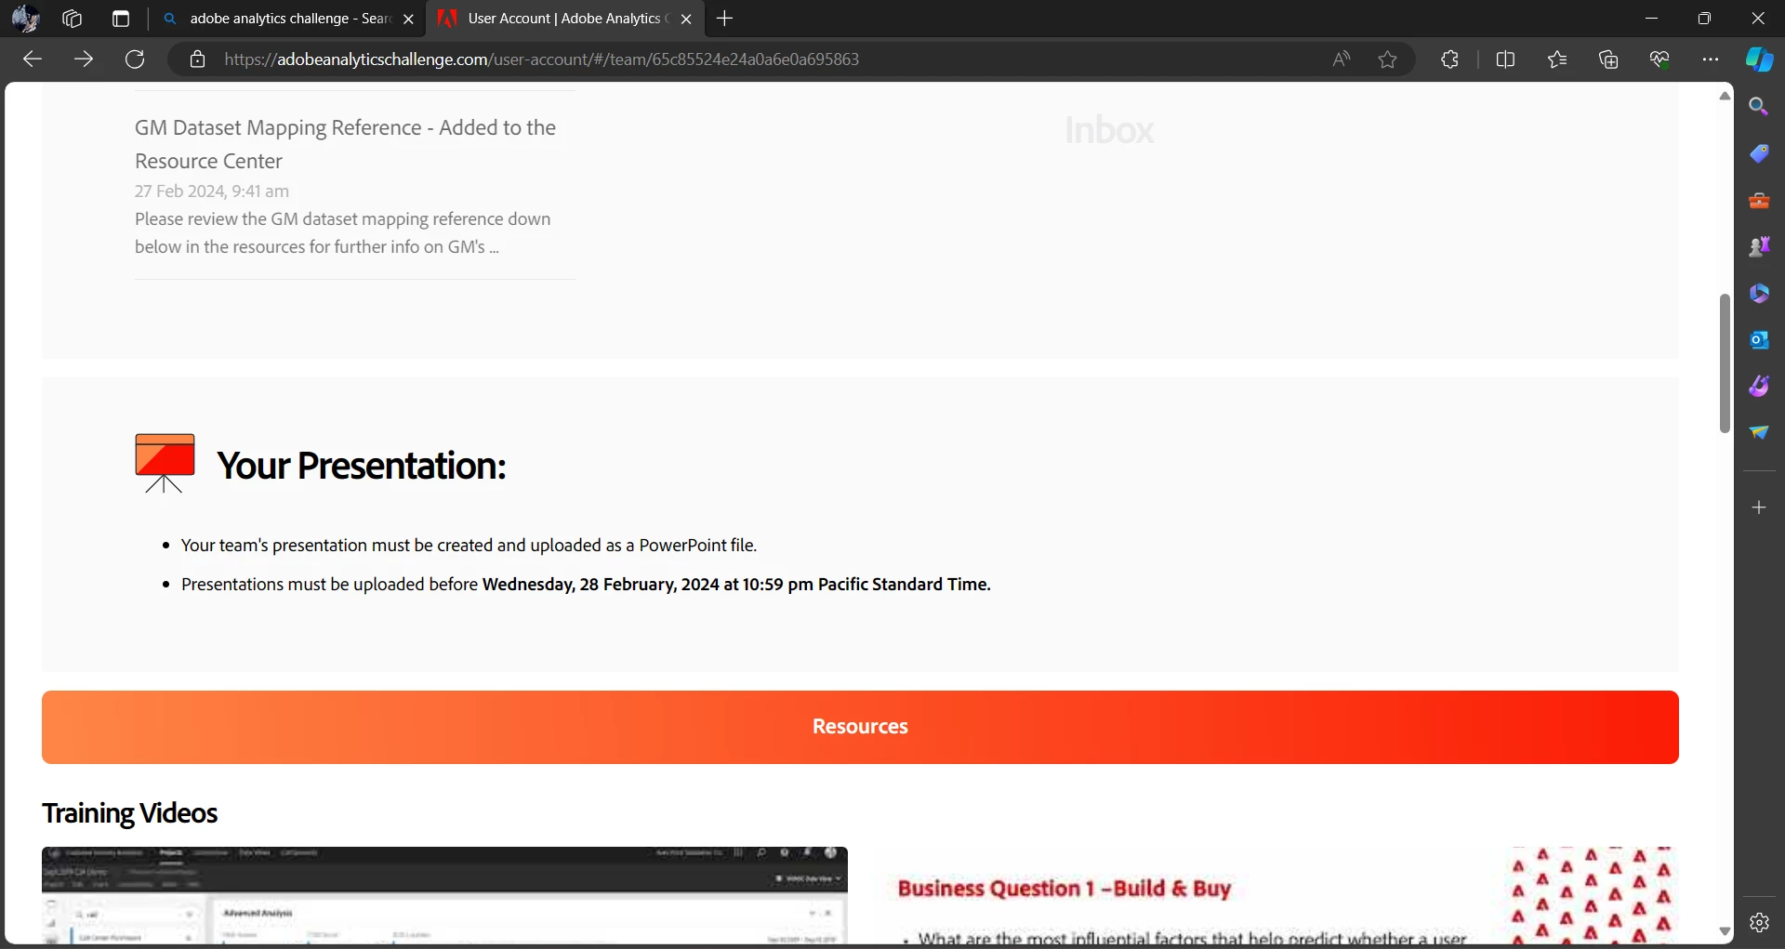Open the Extensions puzzle icon
Viewport: 1785px width, 949px height.
[x=1449, y=59]
